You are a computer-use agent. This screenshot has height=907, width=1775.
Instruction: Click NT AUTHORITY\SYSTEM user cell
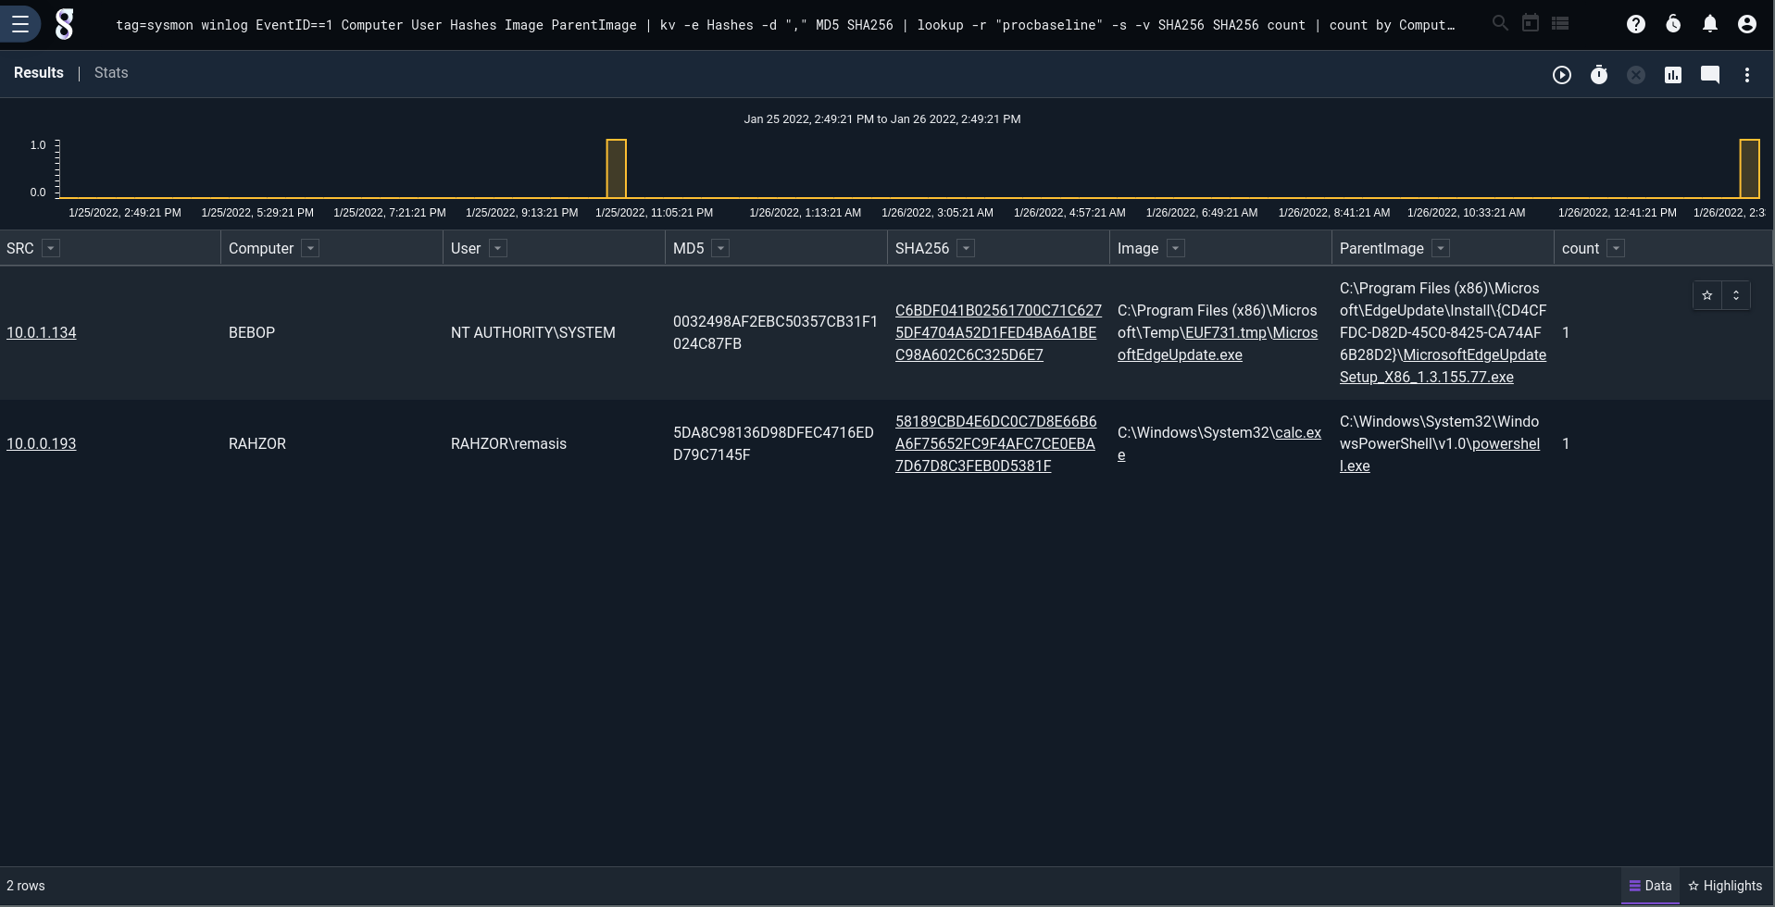click(533, 332)
